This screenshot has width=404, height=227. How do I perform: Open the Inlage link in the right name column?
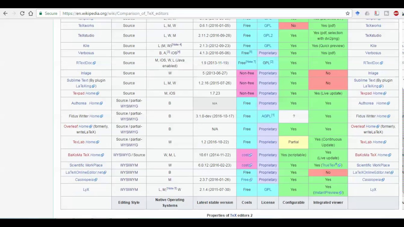point(373,73)
